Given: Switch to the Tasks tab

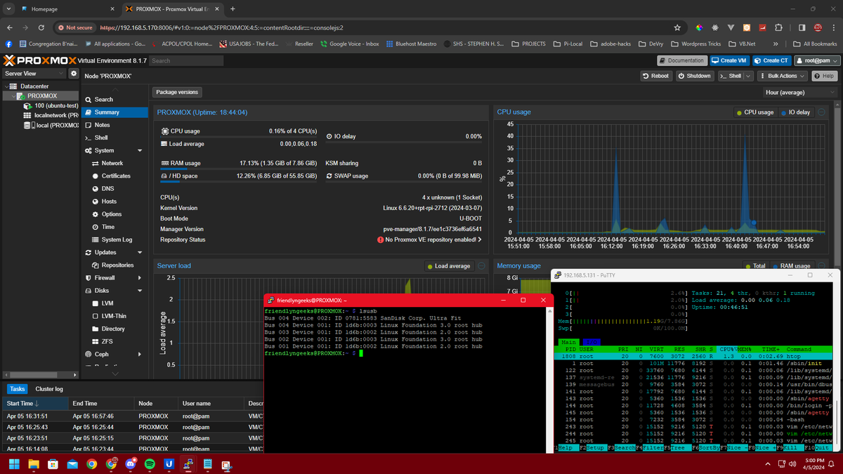Looking at the screenshot, I should tap(18, 389).
